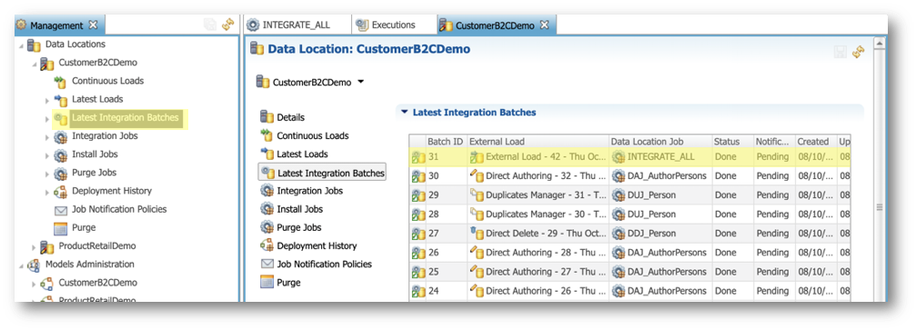Click the editor vertical scrollbar up arrow
This screenshot has height=330, width=916.
tap(879, 44)
